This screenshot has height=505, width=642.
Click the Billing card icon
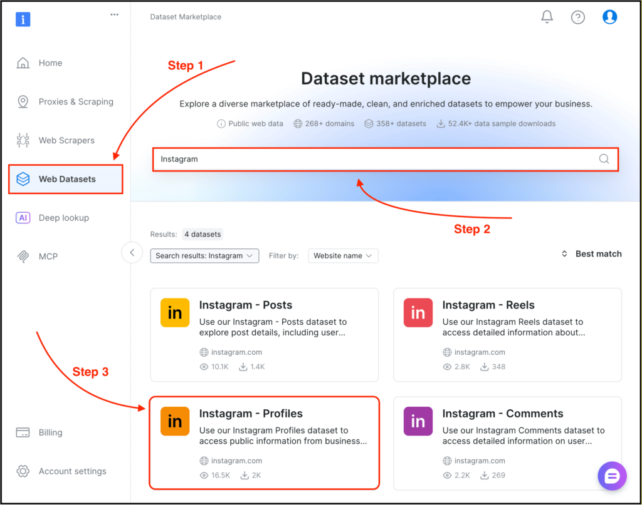pyautogui.click(x=23, y=432)
